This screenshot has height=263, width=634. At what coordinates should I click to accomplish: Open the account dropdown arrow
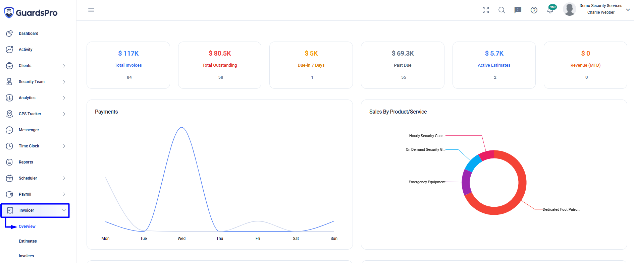pos(628,10)
